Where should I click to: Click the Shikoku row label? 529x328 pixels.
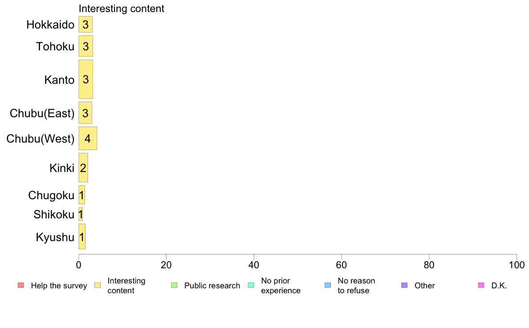(53, 214)
